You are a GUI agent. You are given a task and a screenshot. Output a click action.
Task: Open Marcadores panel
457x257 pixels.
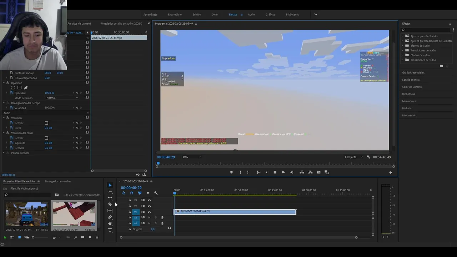pyautogui.click(x=409, y=101)
